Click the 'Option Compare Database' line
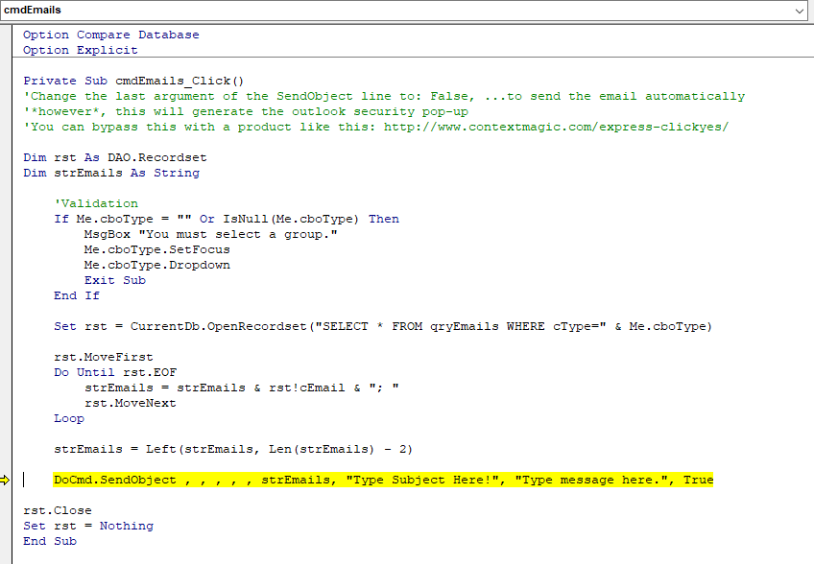Image resolution: width=814 pixels, height=564 pixels. (111, 35)
